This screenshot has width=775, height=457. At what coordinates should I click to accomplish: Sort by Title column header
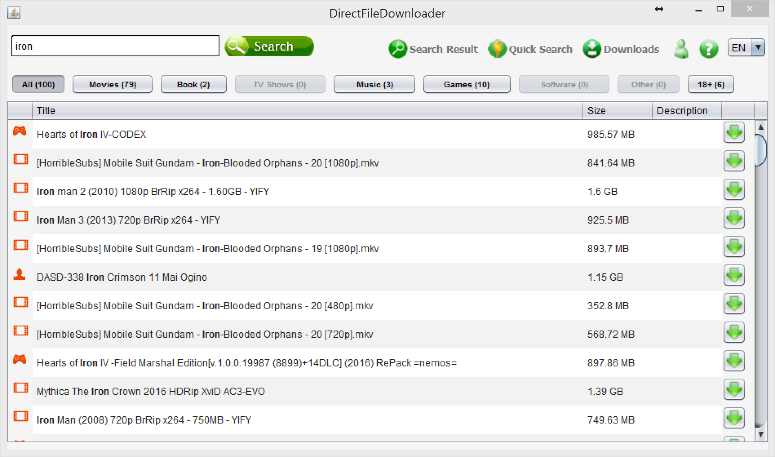308,111
